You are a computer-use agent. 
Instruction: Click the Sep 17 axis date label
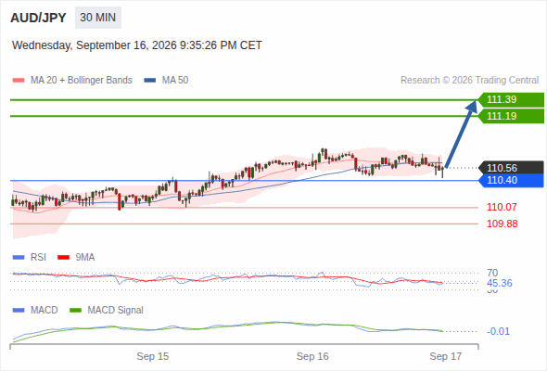pos(446,356)
